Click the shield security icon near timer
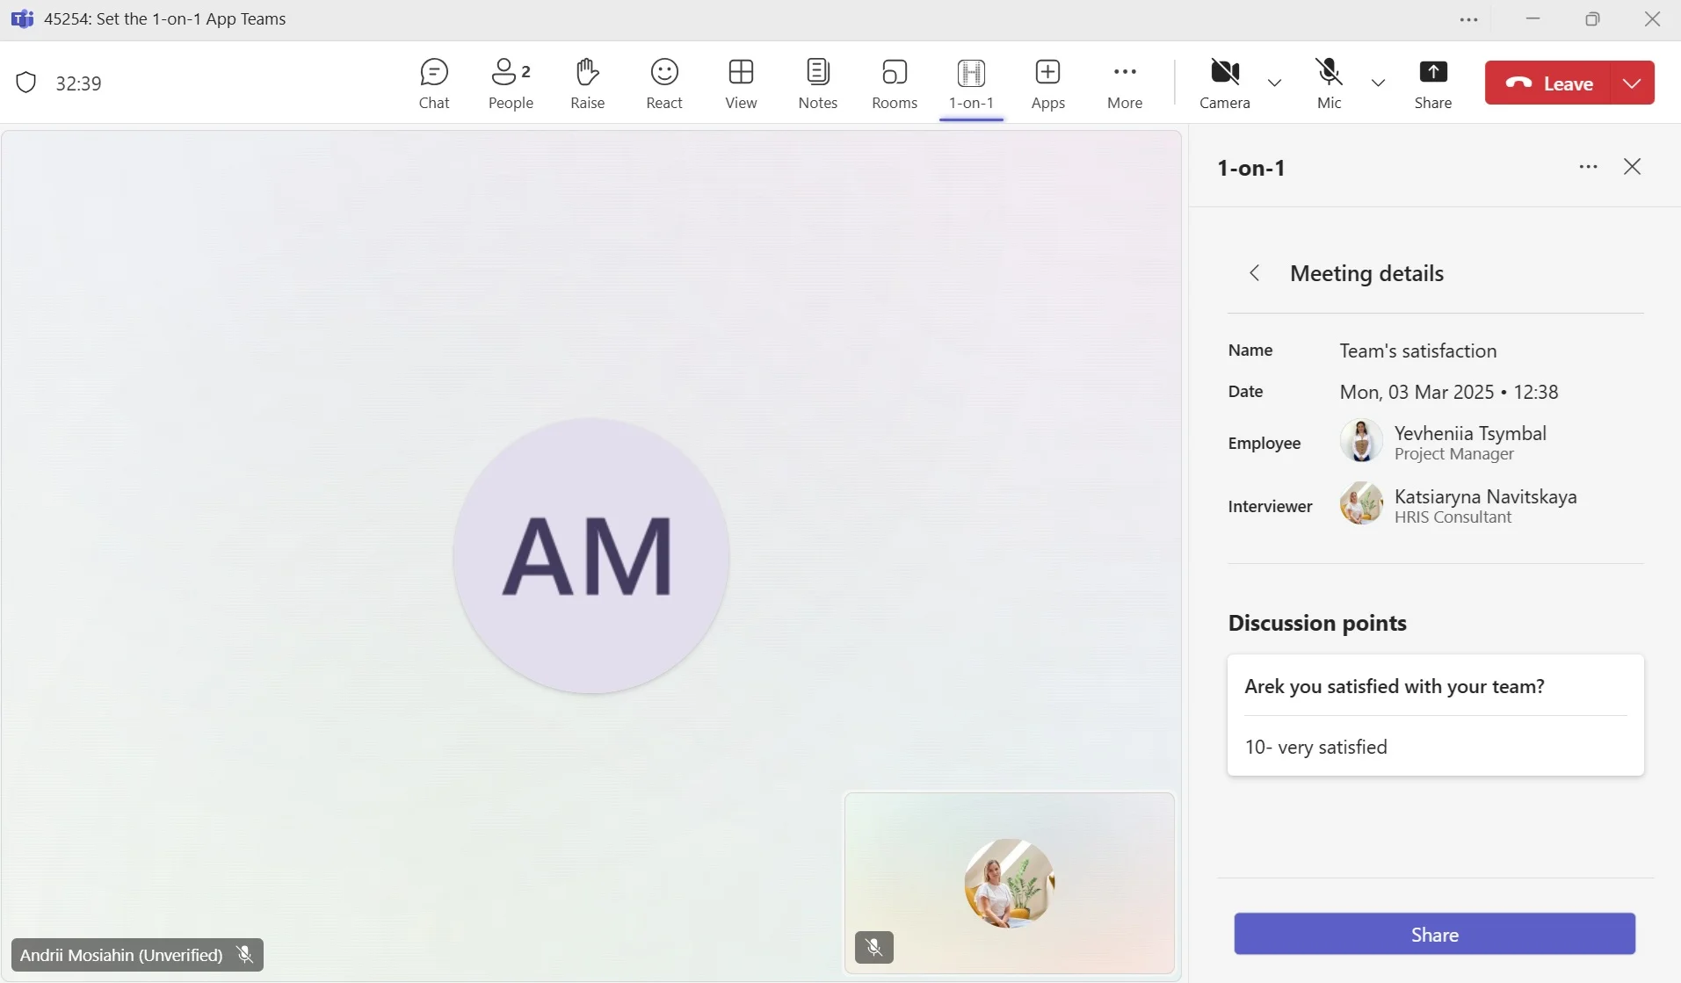1681x983 pixels. 26,83
